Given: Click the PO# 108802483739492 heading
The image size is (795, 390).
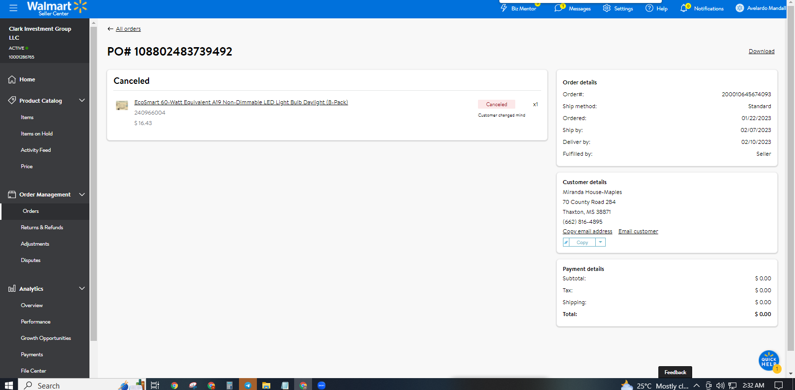Looking at the screenshot, I should click(170, 52).
